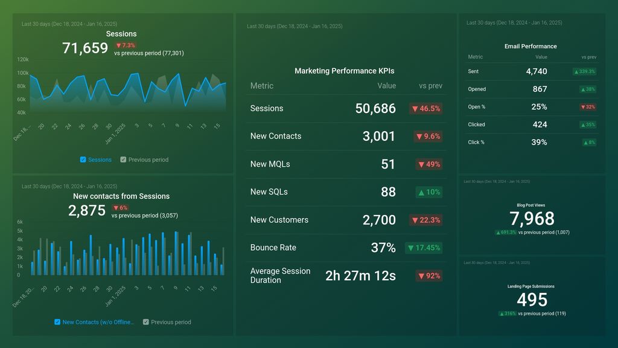
Task: Select the New contacts from Sessions title
Action: (x=121, y=196)
